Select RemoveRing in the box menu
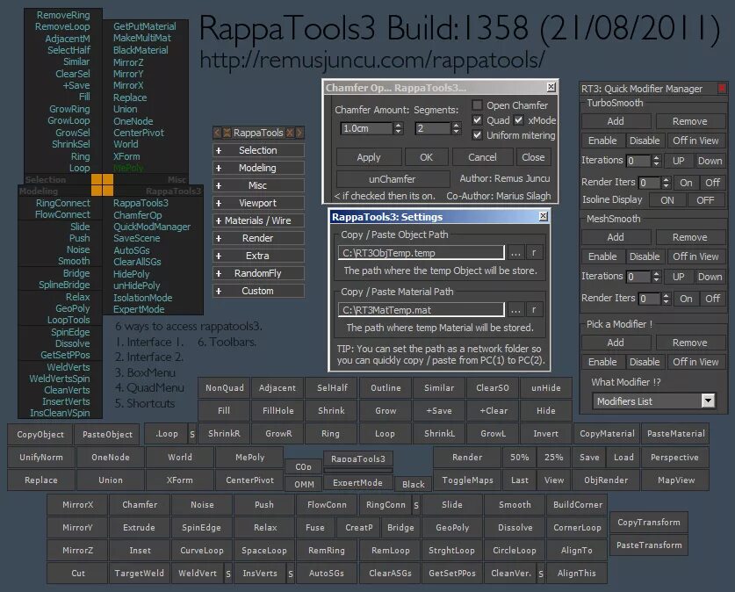The height and width of the screenshot is (592, 735). (63, 15)
